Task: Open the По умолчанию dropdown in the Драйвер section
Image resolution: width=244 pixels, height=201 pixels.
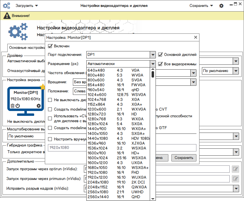Action: [x=235, y=71]
